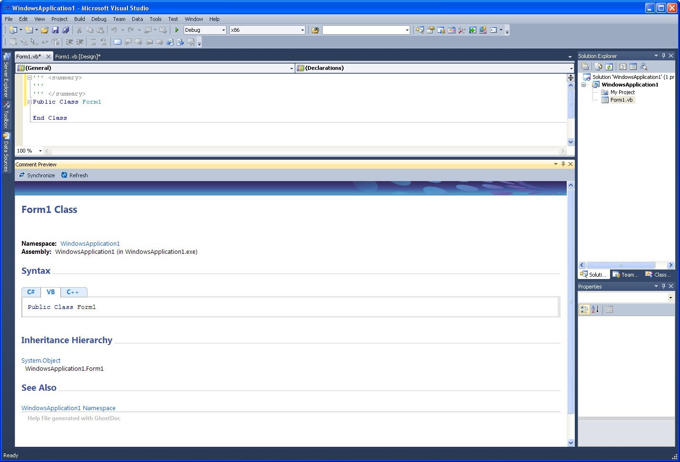This screenshot has width=680, height=462.
Task: Click the Comment Preview vertical scrollbar
Action: pos(571,301)
